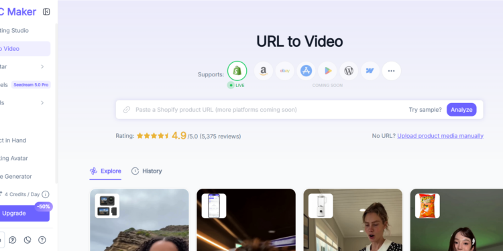Viewport: 503px width, 251px height.
Task: Click the Google Play platform icon
Action: 327,71
